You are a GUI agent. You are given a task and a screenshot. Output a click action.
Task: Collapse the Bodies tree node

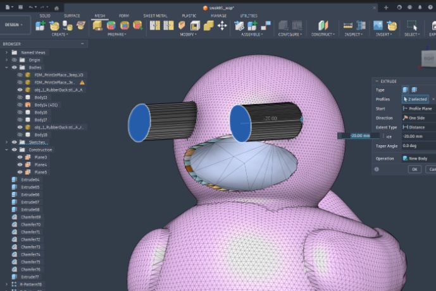[6, 68]
